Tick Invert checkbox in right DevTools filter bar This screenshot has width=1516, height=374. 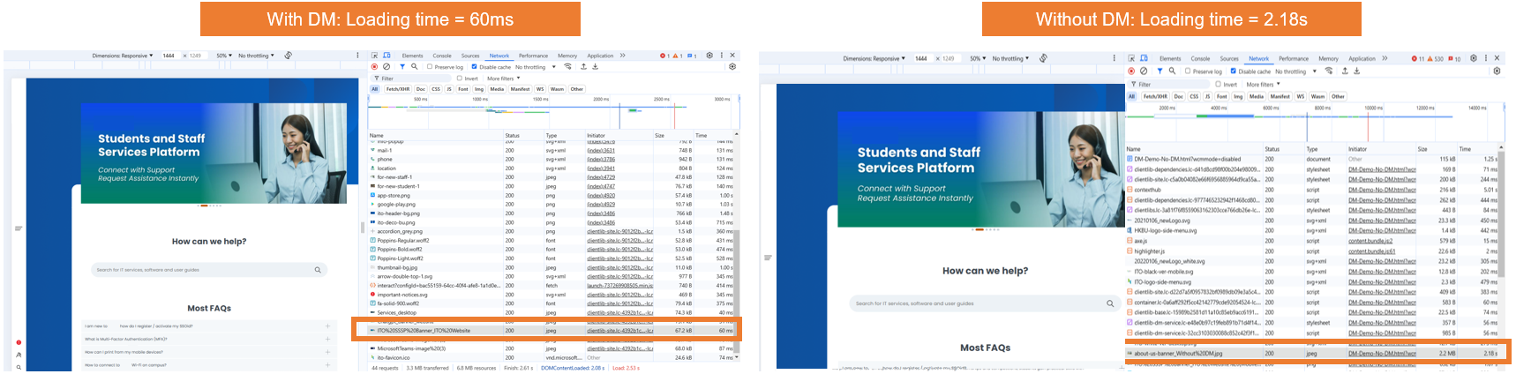[1219, 84]
